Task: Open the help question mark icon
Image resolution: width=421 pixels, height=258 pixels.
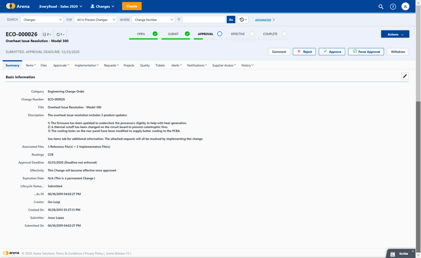Action: [393, 7]
